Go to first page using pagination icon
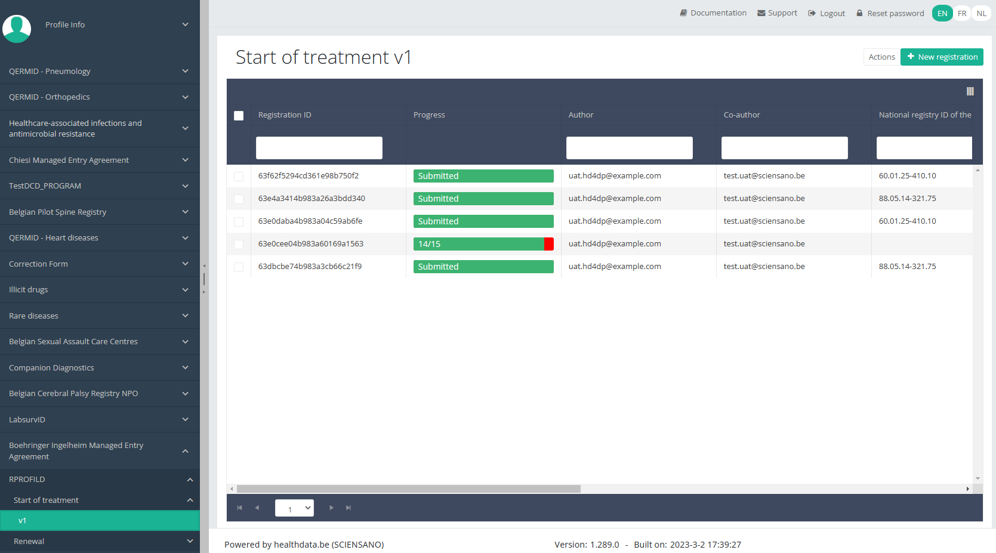Viewport: 996px width, 553px height. coord(239,508)
